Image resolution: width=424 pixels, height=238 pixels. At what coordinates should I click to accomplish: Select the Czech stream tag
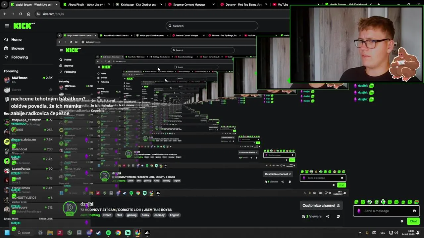[107, 215]
